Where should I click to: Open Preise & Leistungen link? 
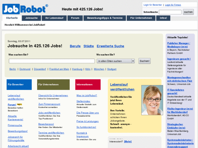pyautogui.click(x=87, y=121)
